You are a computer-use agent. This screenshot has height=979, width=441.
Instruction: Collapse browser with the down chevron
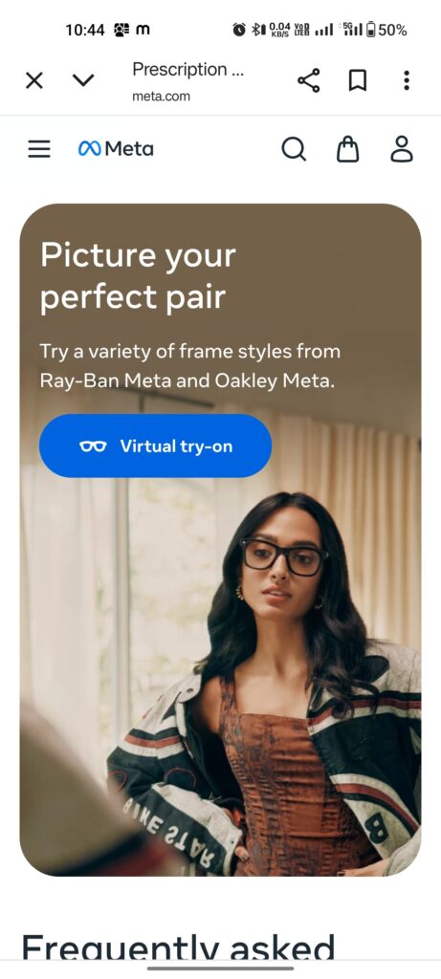[83, 80]
